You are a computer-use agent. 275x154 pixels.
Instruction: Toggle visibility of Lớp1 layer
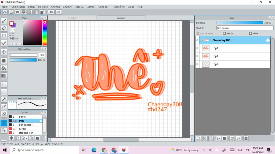(197, 64)
